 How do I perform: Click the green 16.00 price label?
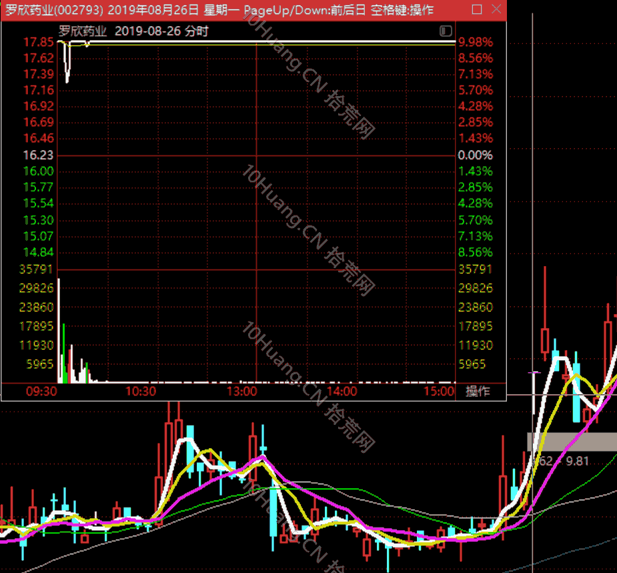(39, 171)
